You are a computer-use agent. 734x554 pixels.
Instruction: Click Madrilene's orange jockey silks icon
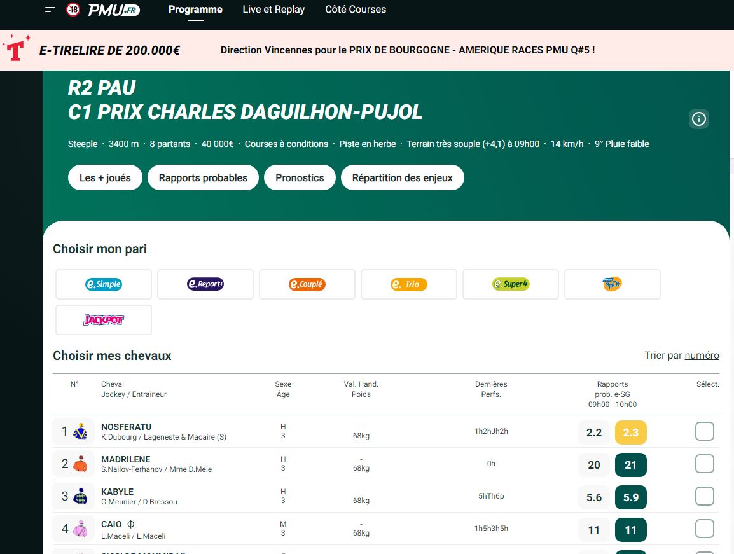(x=81, y=464)
